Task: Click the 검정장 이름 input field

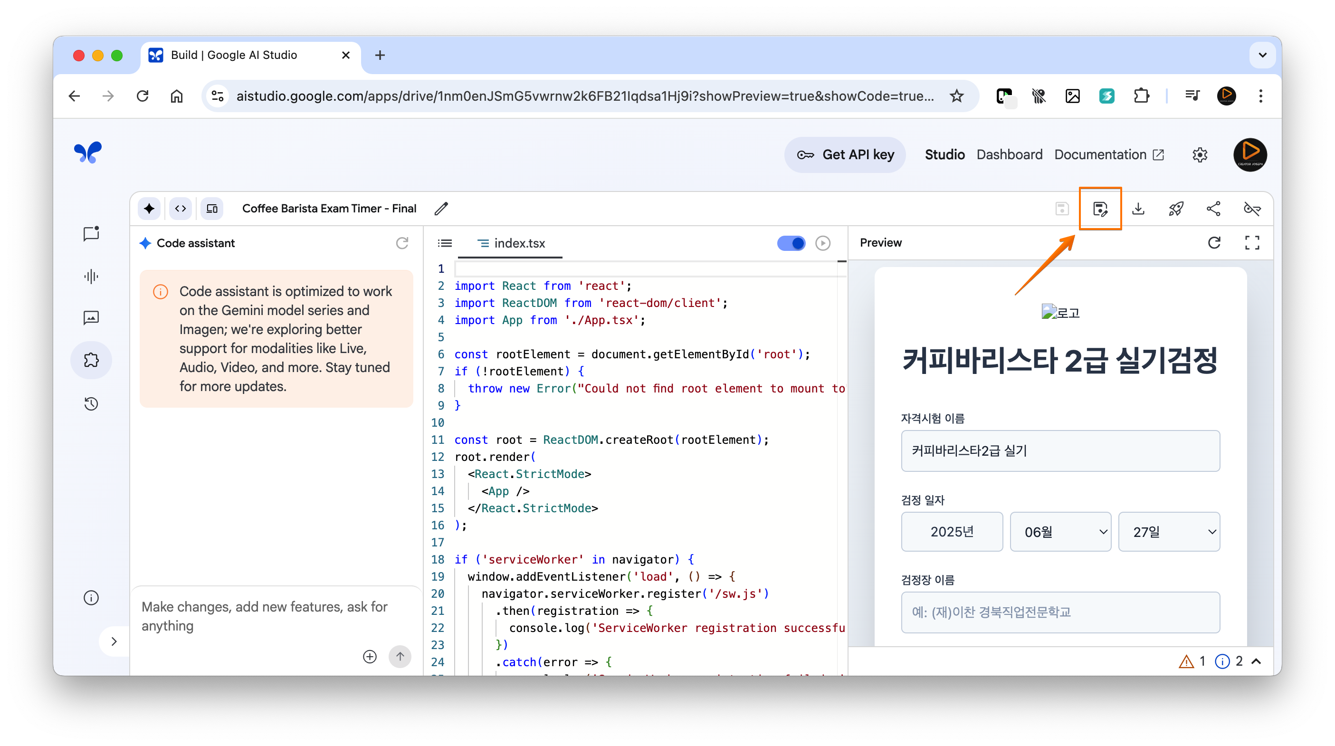Action: 1060,612
